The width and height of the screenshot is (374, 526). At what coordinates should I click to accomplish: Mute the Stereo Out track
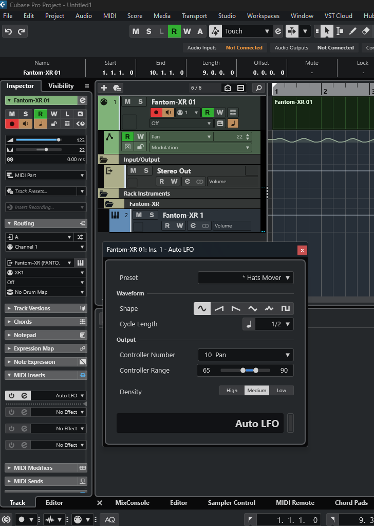pyautogui.click(x=133, y=170)
